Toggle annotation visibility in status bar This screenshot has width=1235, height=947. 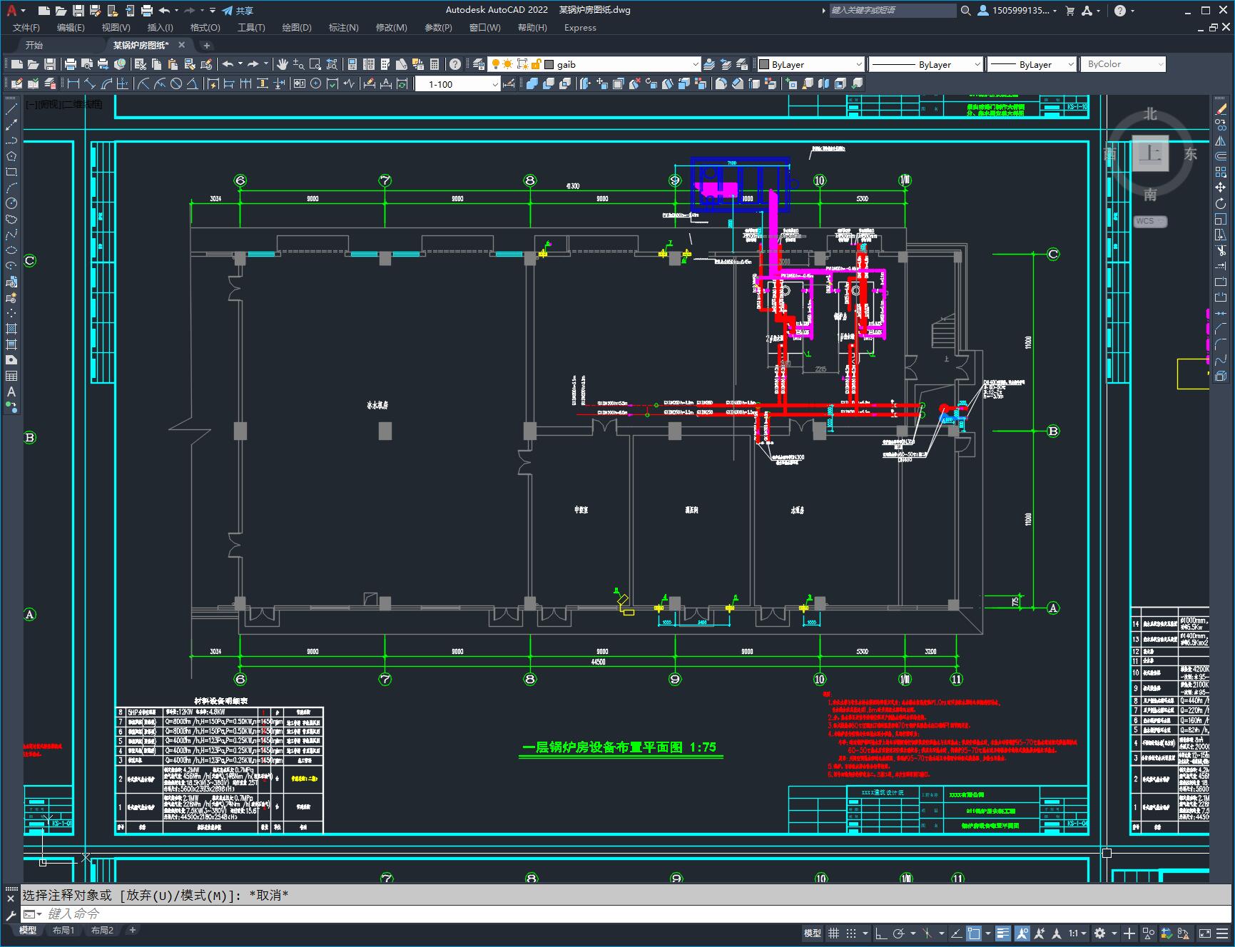[1022, 933]
